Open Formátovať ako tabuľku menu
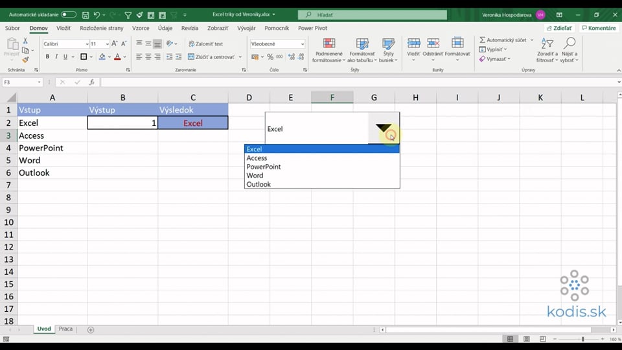The image size is (622, 350). (x=362, y=51)
